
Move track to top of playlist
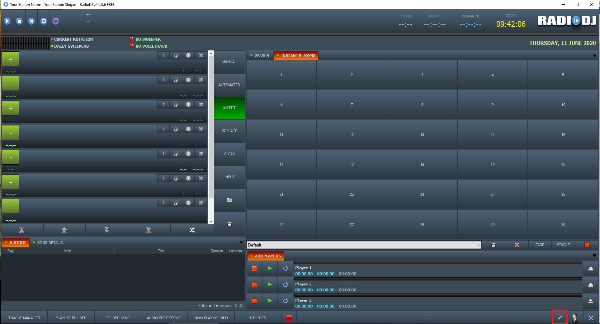tap(22, 230)
